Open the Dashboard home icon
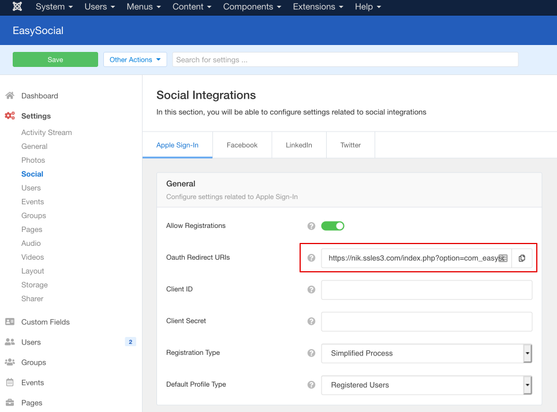 click(10, 95)
